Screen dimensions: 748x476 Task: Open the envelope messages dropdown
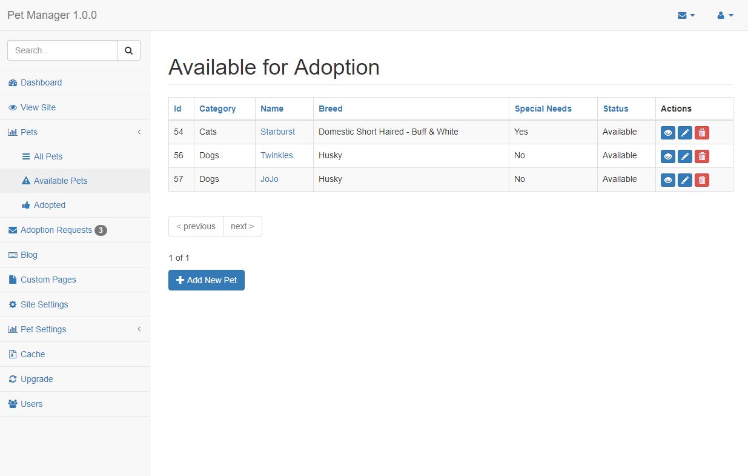point(686,15)
